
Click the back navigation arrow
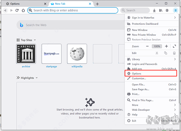click(5, 10)
